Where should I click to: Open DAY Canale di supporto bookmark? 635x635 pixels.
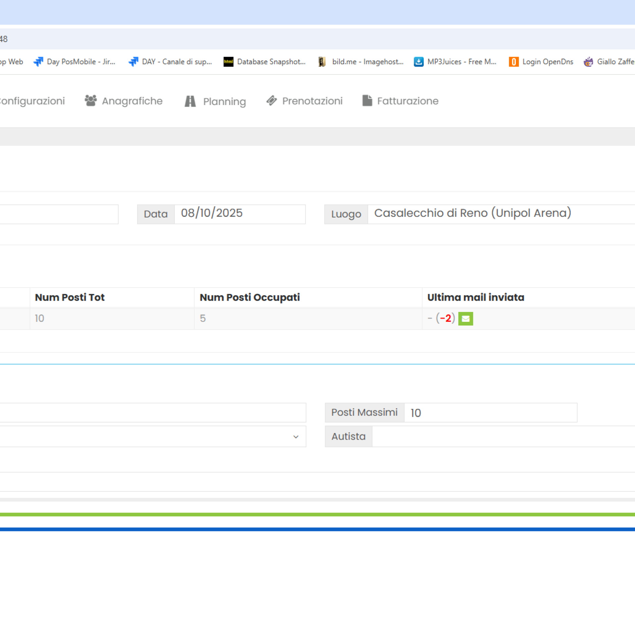[170, 62]
